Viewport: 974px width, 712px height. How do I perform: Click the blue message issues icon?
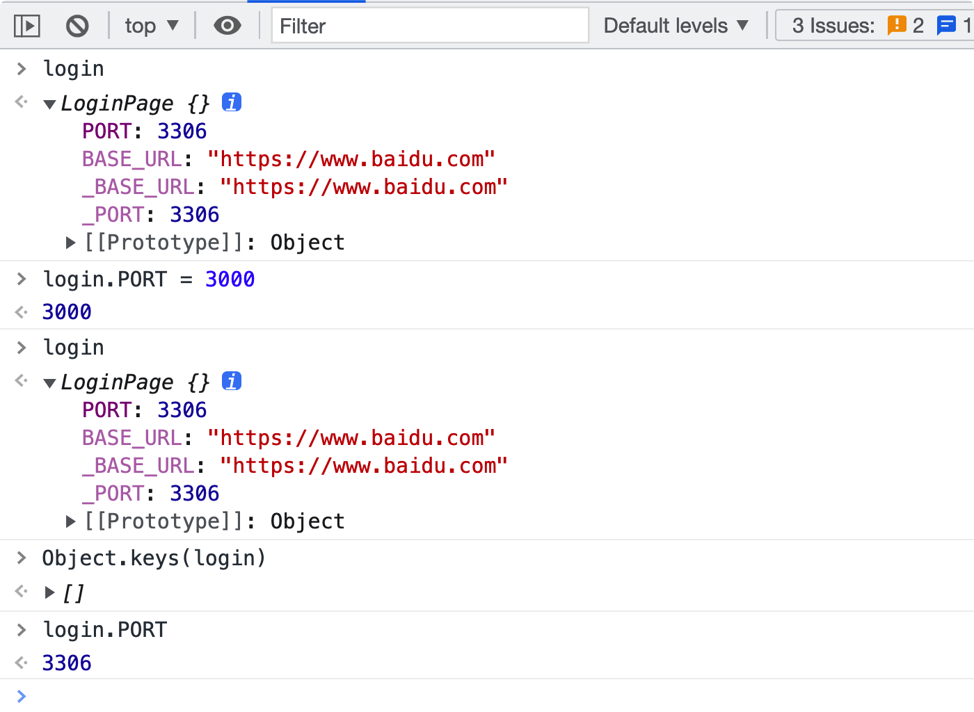click(x=946, y=26)
